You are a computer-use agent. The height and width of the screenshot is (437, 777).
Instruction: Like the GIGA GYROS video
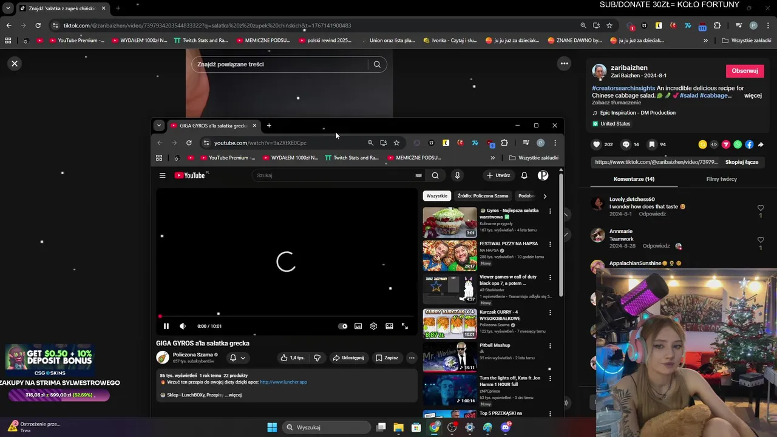(x=292, y=358)
